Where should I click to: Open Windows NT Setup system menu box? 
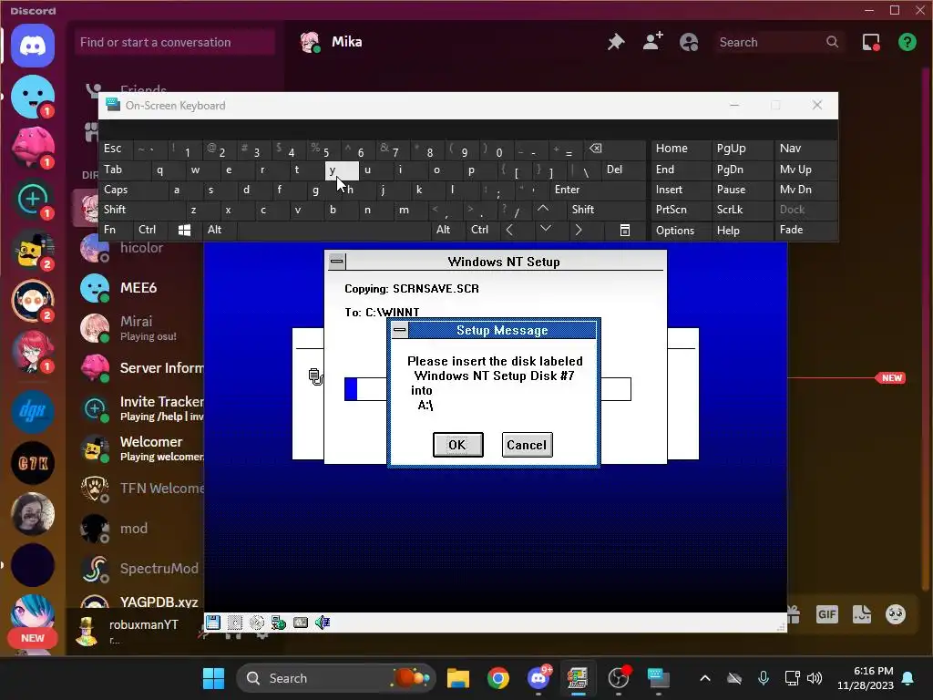[x=337, y=261]
